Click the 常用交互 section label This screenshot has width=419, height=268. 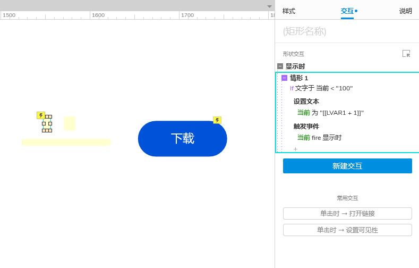click(347, 198)
